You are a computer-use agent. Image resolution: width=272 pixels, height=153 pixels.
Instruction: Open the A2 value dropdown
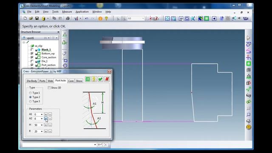click(42, 119)
